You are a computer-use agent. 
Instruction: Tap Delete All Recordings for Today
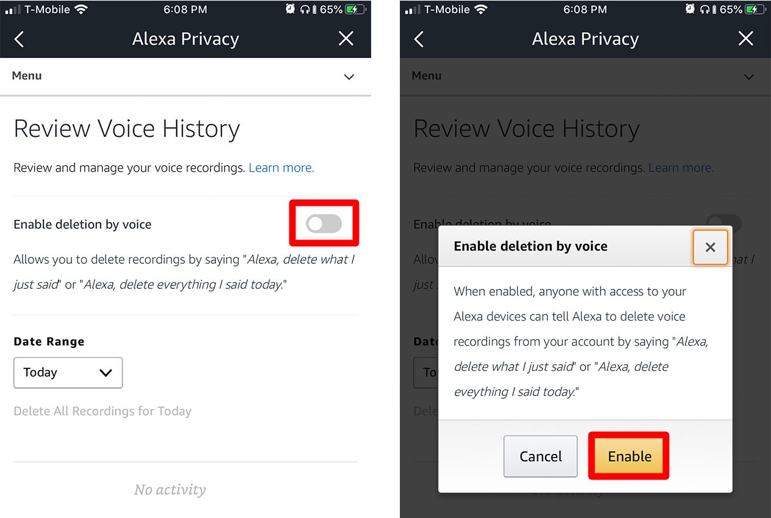click(x=103, y=411)
